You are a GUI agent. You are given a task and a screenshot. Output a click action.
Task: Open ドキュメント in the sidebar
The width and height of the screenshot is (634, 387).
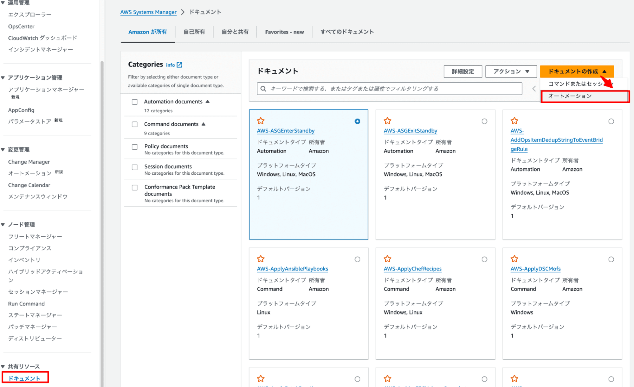click(24, 378)
